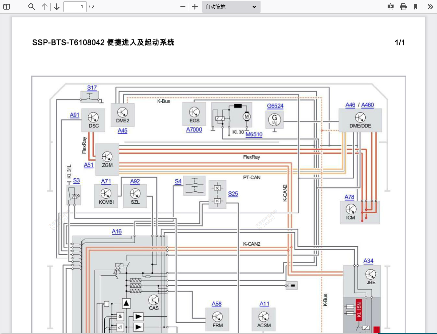437x334 pixels.
Task: Zoom out of the wiring diagram
Action: click(x=182, y=7)
